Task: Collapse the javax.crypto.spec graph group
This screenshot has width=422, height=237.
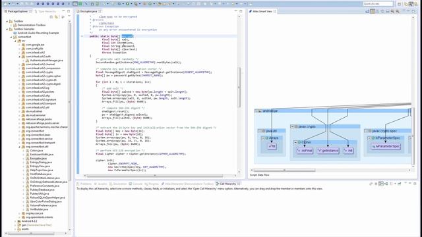Action: [x=367, y=131]
